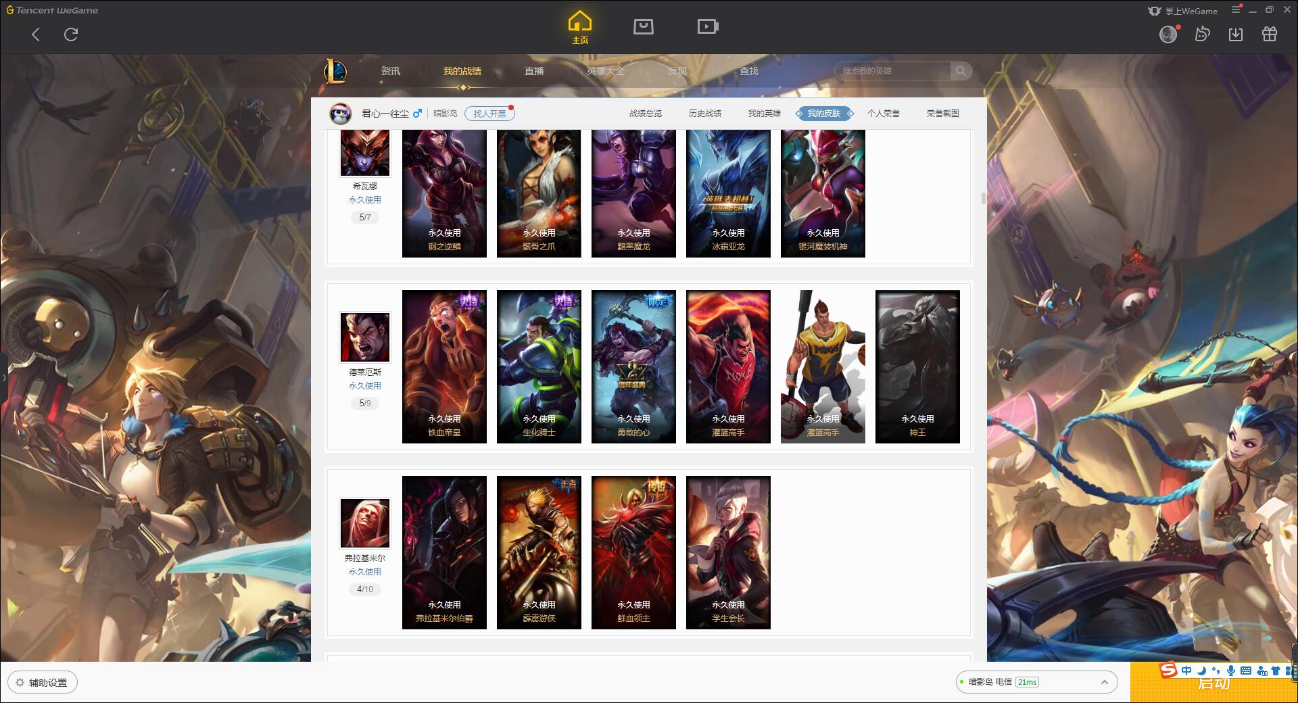Select the 弗拉基米尔 champion portrait

365,523
